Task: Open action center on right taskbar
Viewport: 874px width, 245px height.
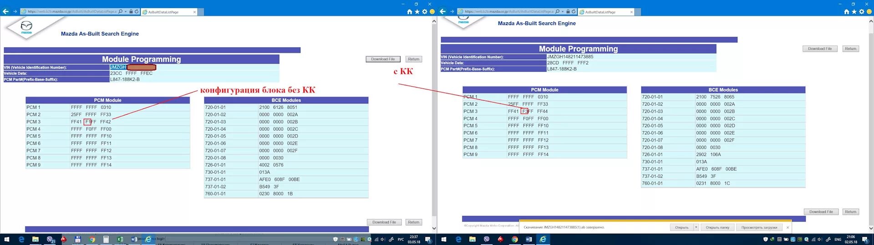Action: [865, 240]
